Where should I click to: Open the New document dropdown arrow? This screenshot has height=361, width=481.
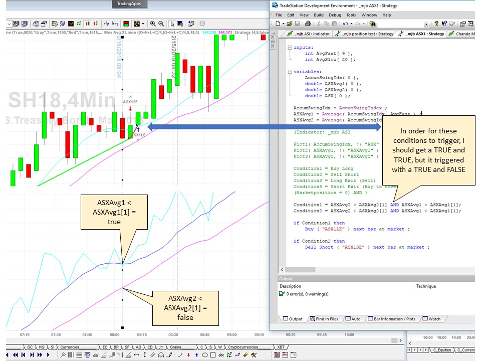(283, 24)
